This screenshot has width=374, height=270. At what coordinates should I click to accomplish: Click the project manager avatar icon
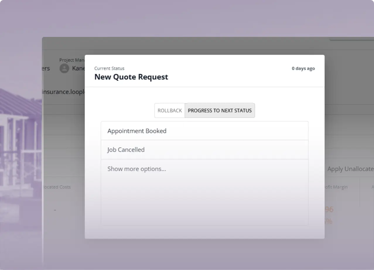pos(64,69)
